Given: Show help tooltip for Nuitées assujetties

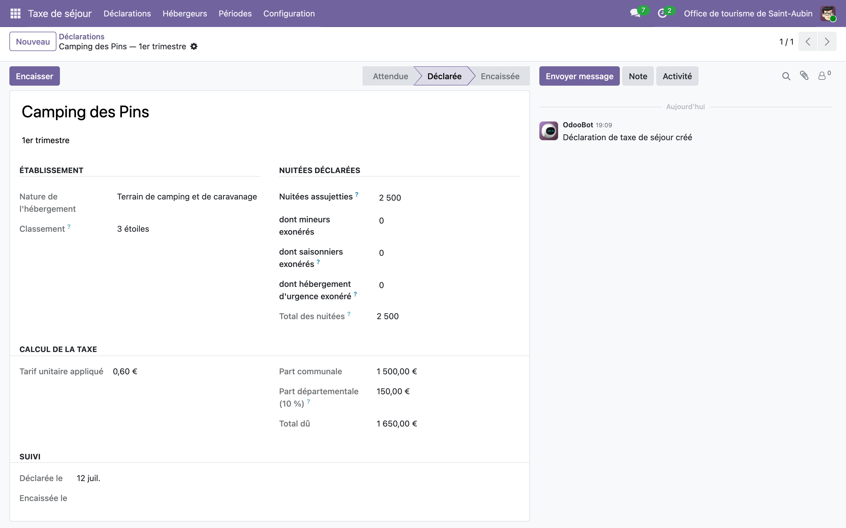Looking at the screenshot, I should click(x=357, y=194).
